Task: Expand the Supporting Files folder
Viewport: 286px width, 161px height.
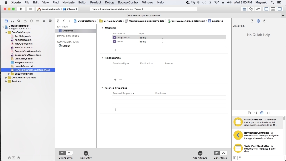Action: [x=9, y=74]
